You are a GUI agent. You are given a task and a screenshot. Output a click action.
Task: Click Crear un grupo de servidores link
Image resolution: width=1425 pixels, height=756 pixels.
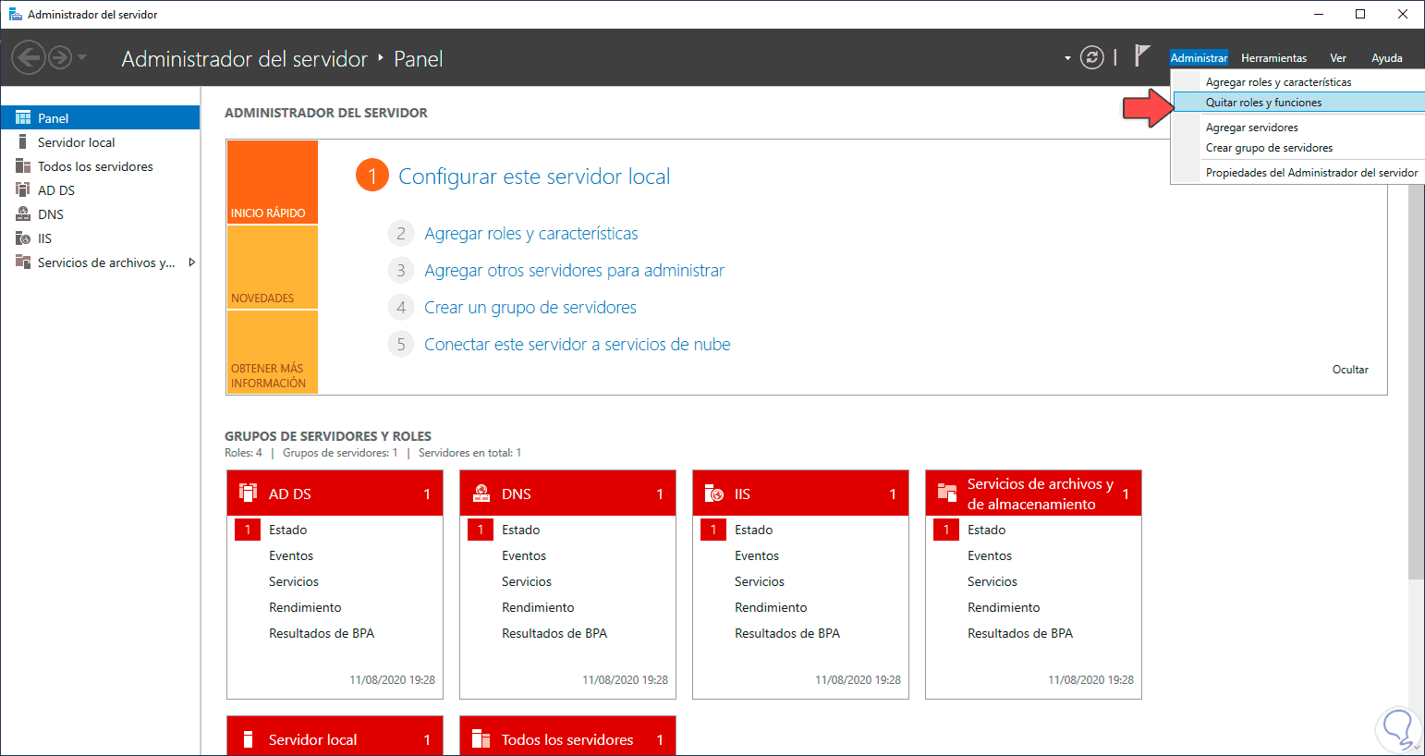[530, 308]
